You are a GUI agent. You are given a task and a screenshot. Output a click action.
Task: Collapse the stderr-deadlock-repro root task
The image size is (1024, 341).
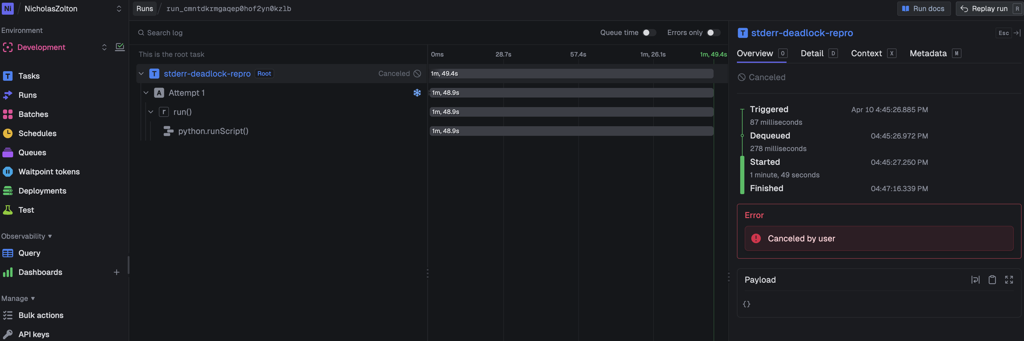coord(141,74)
